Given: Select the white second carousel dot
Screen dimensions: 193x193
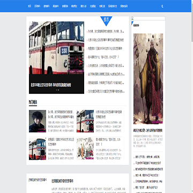Looking at the screenshot, I should tap(58, 90).
